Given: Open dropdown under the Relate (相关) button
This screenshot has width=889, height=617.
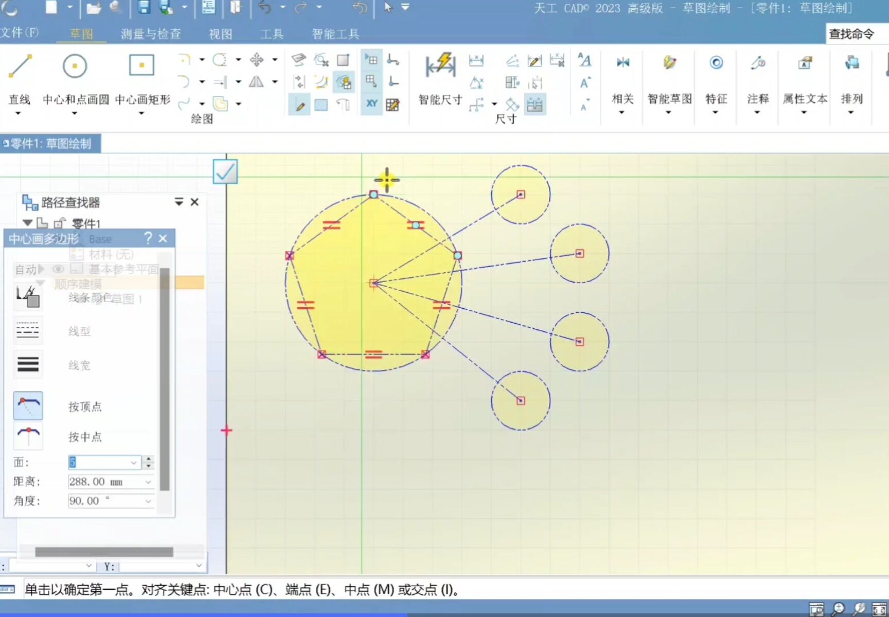Looking at the screenshot, I should click(622, 112).
